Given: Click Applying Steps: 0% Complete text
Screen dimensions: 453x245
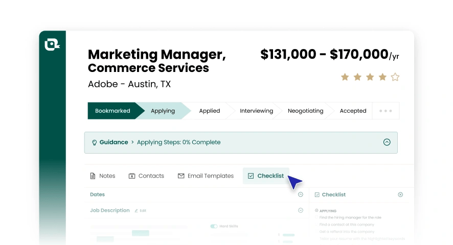Looking at the screenshot, I should click(x=178, y=142).
